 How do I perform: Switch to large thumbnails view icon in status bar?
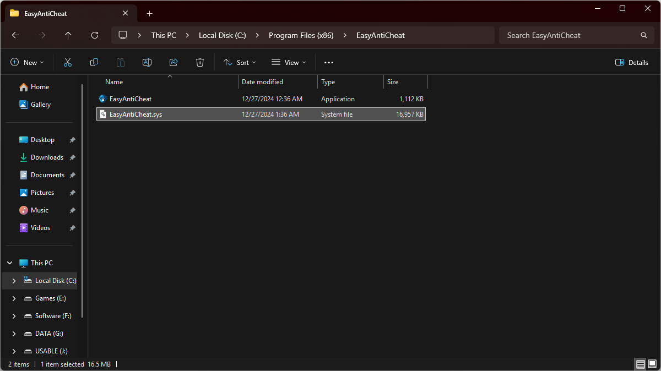tap(652, 364)
